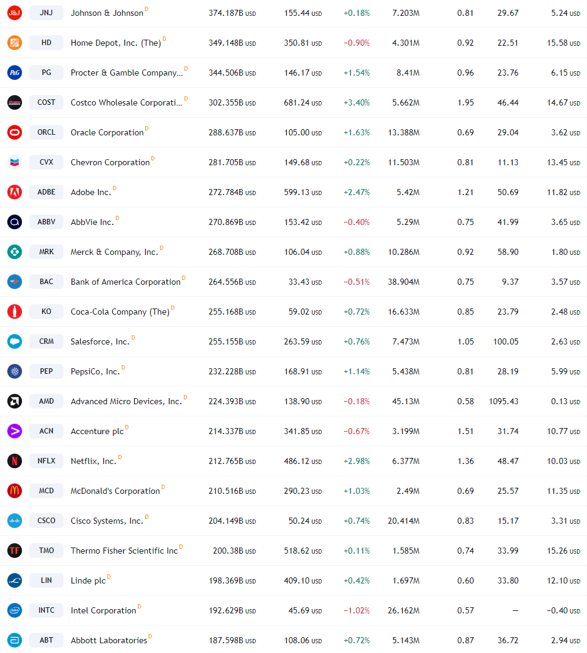
Task: Click the Costco logo icon
Action: [15, 102]
